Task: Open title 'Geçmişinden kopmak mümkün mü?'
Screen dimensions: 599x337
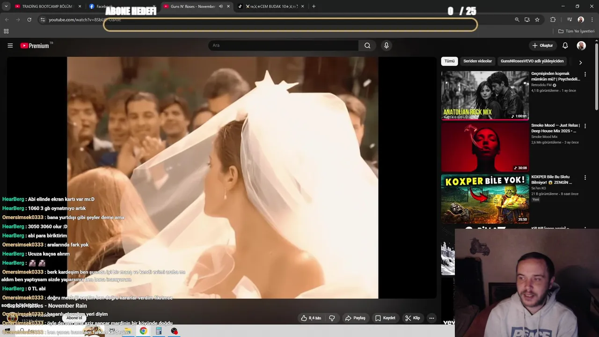Action: click(x=555, y=76)
